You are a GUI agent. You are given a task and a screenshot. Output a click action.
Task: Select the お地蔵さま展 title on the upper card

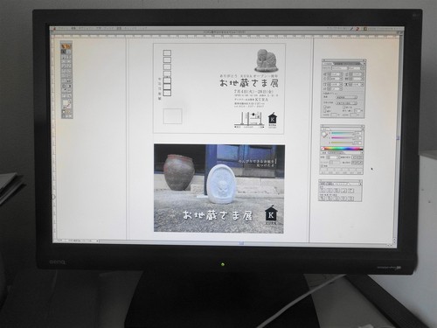(249, 83)
